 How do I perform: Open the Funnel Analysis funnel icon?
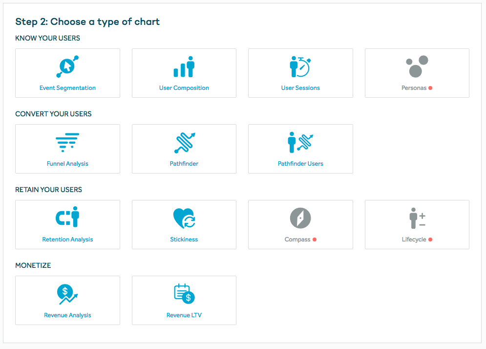[67, 142]
